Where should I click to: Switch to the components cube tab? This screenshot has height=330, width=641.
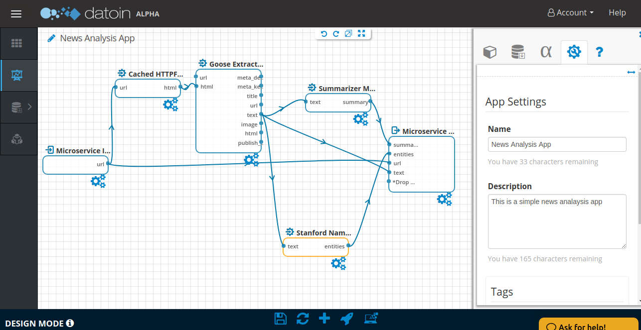coord(490,52)
